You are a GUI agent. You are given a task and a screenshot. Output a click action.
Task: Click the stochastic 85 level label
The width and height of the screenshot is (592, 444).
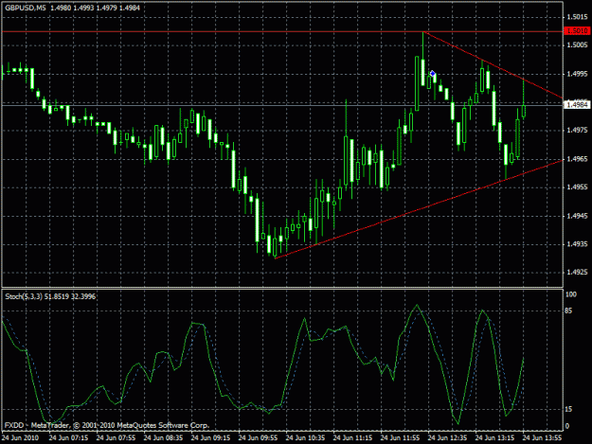568,311
